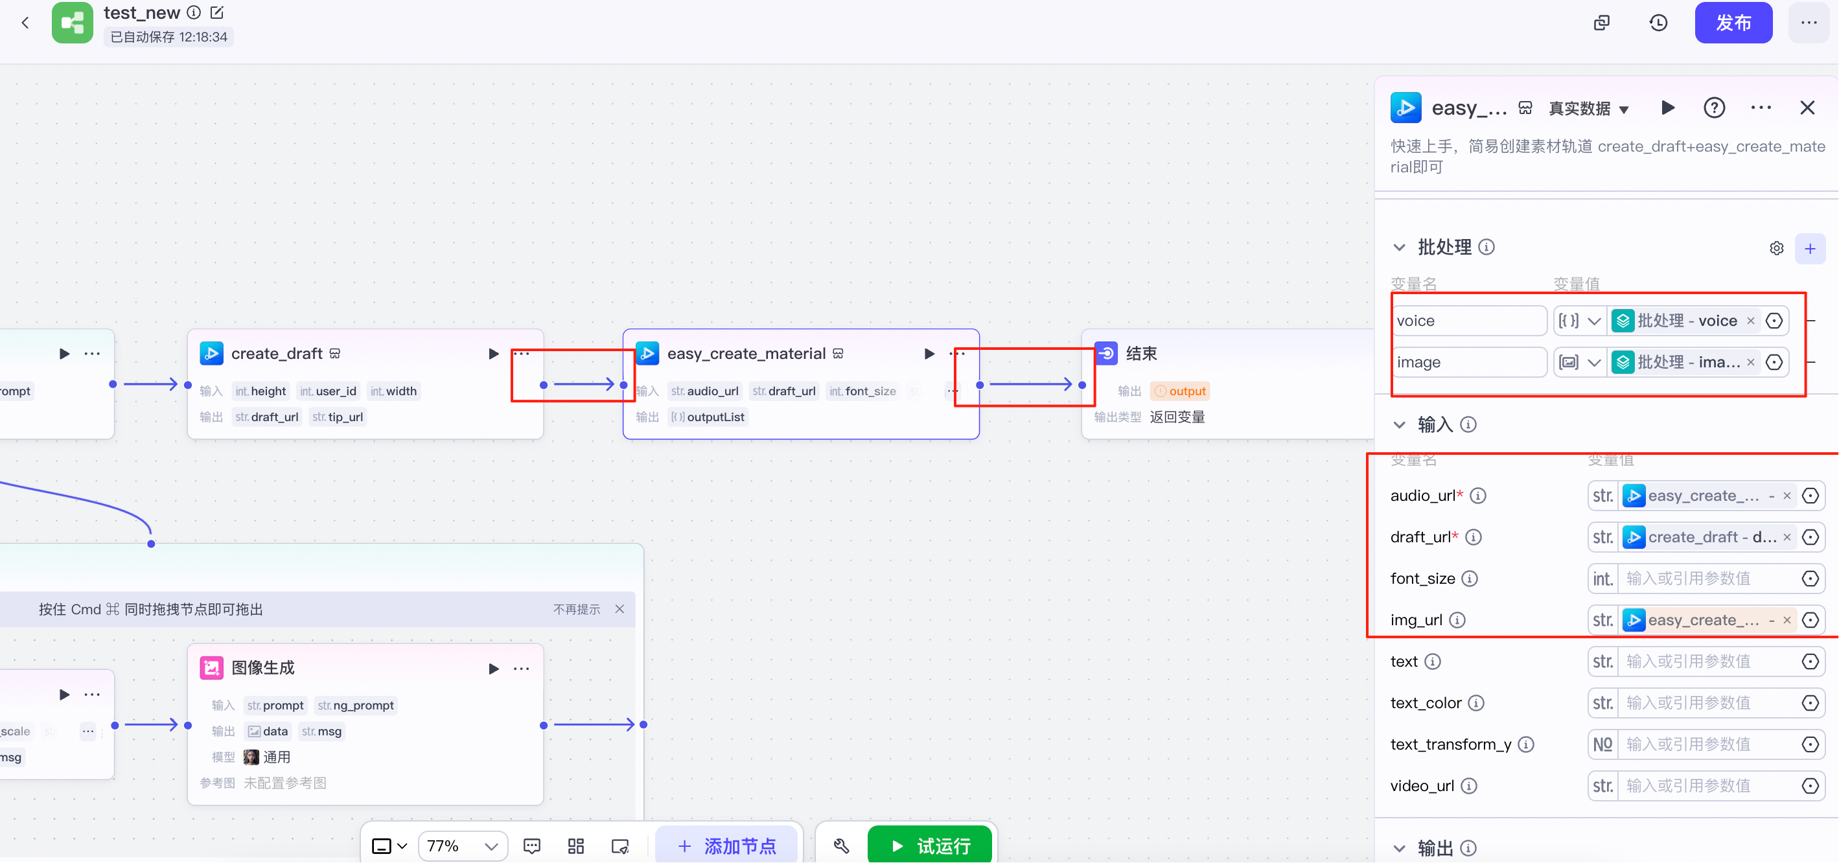Screen dimensions: 1839x863
Task: Collapse the 批处理 section
Action: coord(1399,247)
